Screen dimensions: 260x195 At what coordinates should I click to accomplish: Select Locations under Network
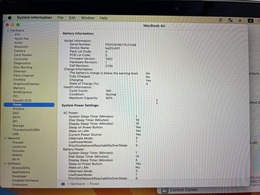click(19, 147)
